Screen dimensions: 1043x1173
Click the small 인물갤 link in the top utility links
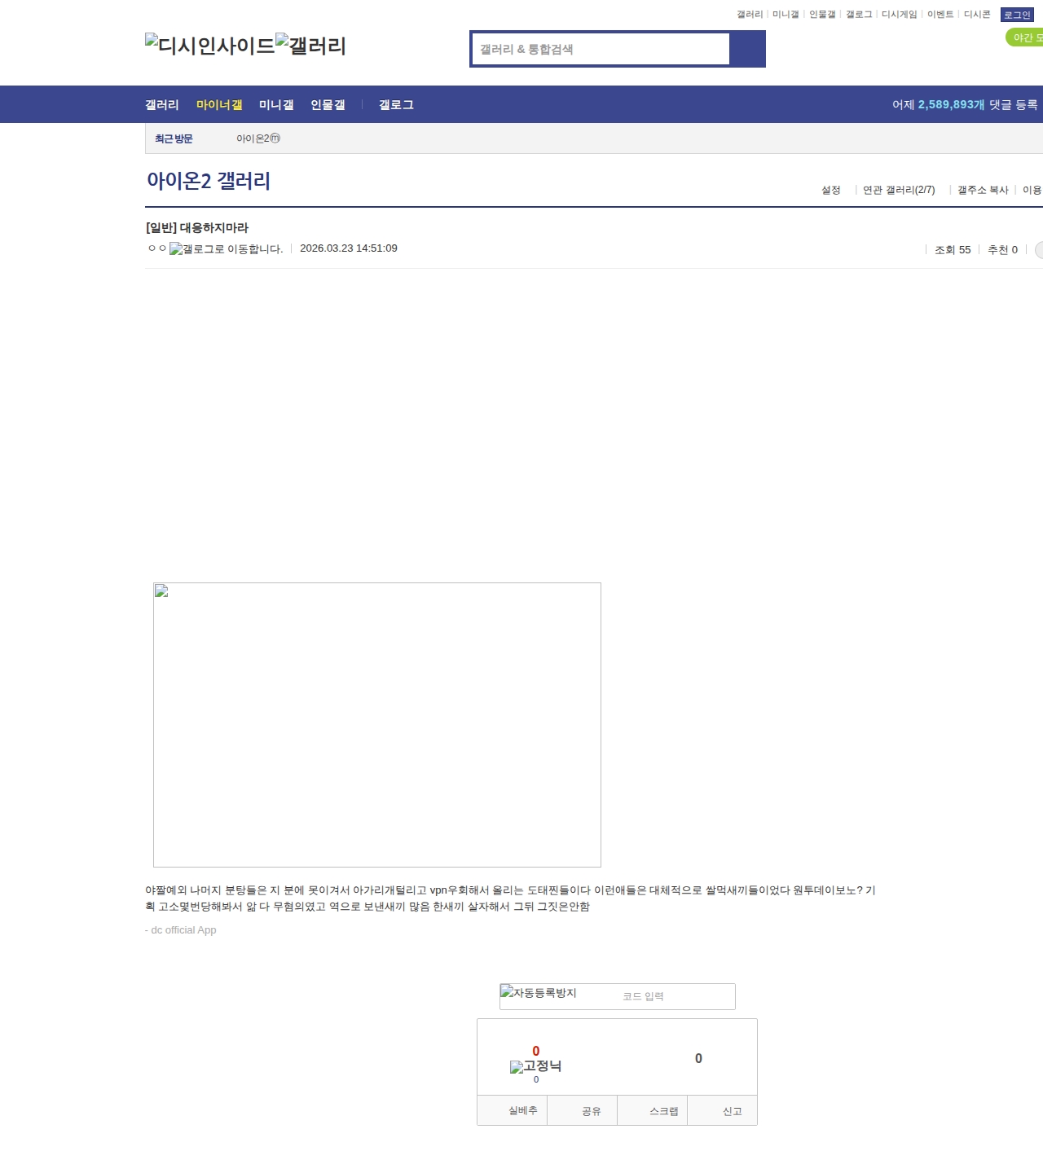click(x=822, y=15)
